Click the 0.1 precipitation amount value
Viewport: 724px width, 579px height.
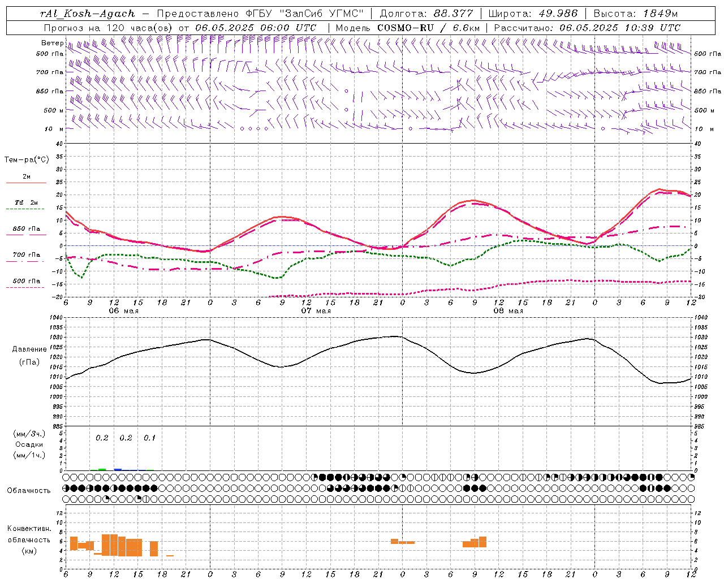[149, 438]
